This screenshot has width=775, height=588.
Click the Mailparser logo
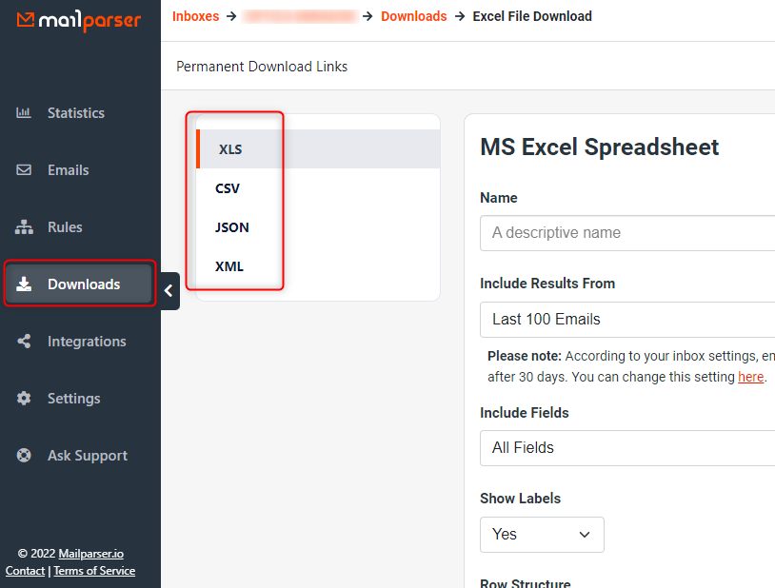click(78, 20)
